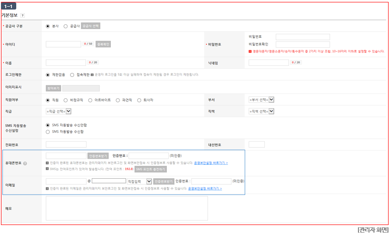Open the 직접입력 email domain dropdown
The height and width of the screenshot is (235, 390).
(x=139, y=182)
